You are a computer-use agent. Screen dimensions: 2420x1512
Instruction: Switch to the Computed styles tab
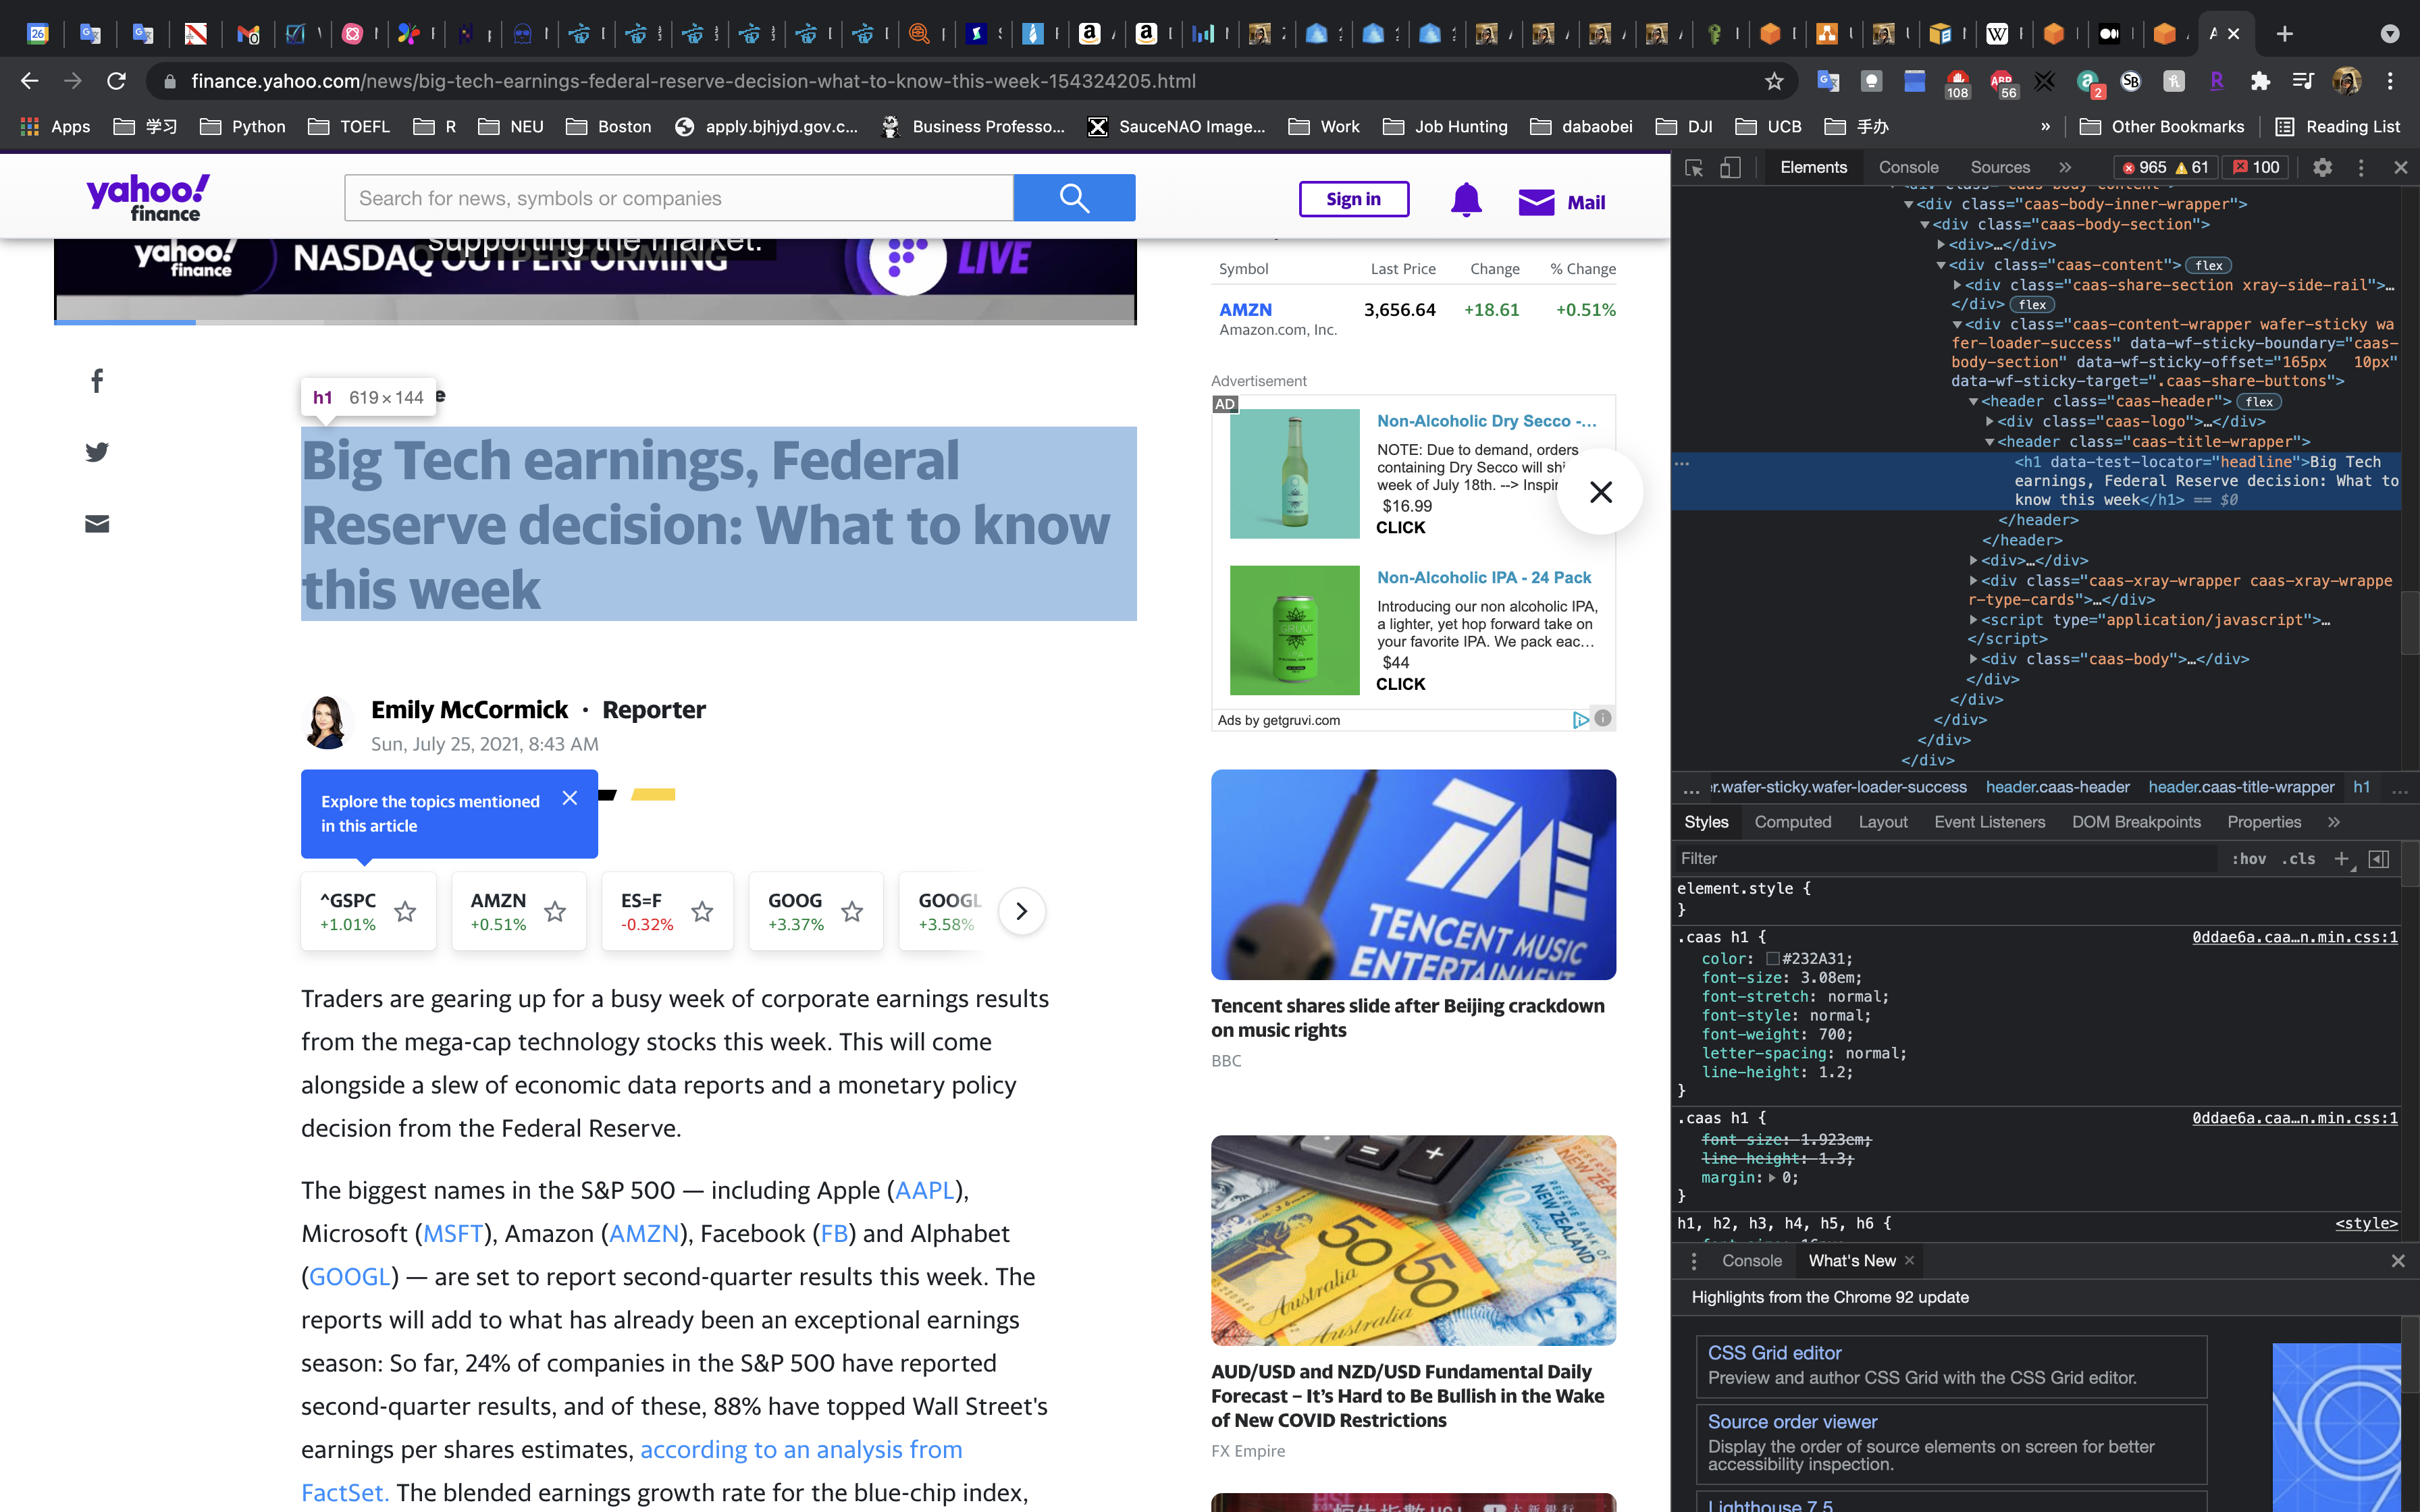point(1792,822)
